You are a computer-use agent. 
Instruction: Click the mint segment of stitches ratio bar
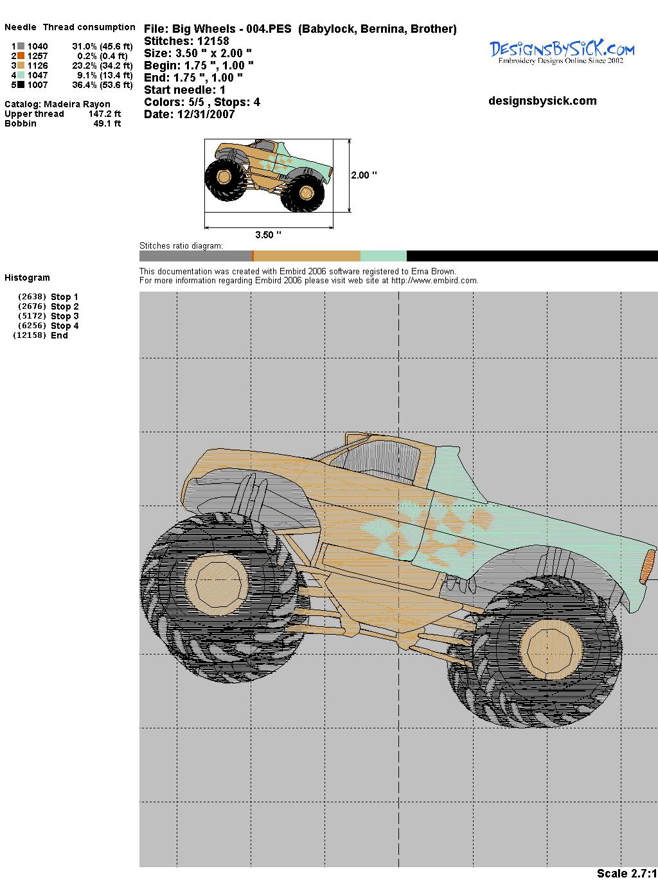tap(383, 256)
